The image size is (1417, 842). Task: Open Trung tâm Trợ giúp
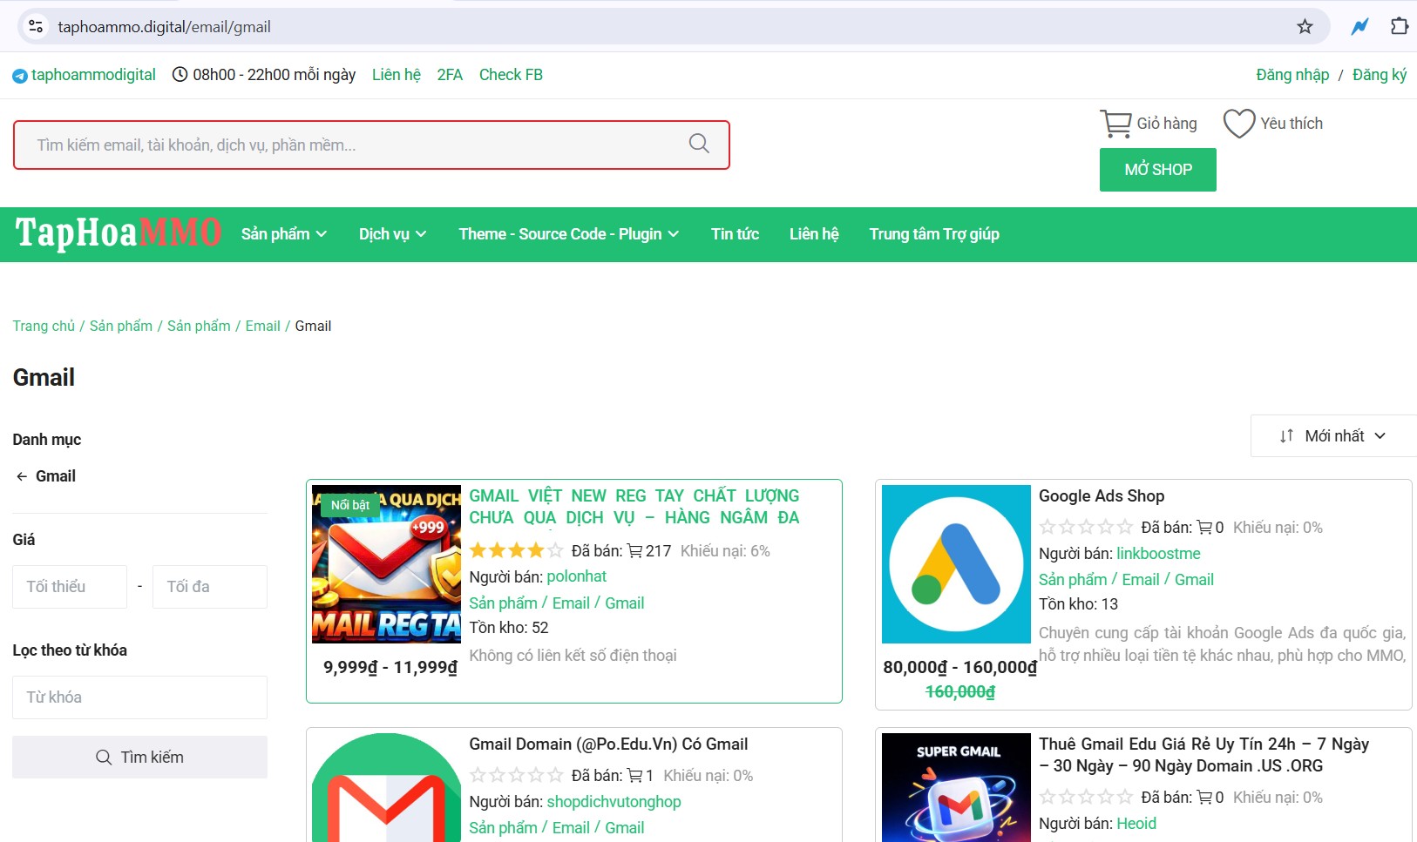(x=933, y=233)
